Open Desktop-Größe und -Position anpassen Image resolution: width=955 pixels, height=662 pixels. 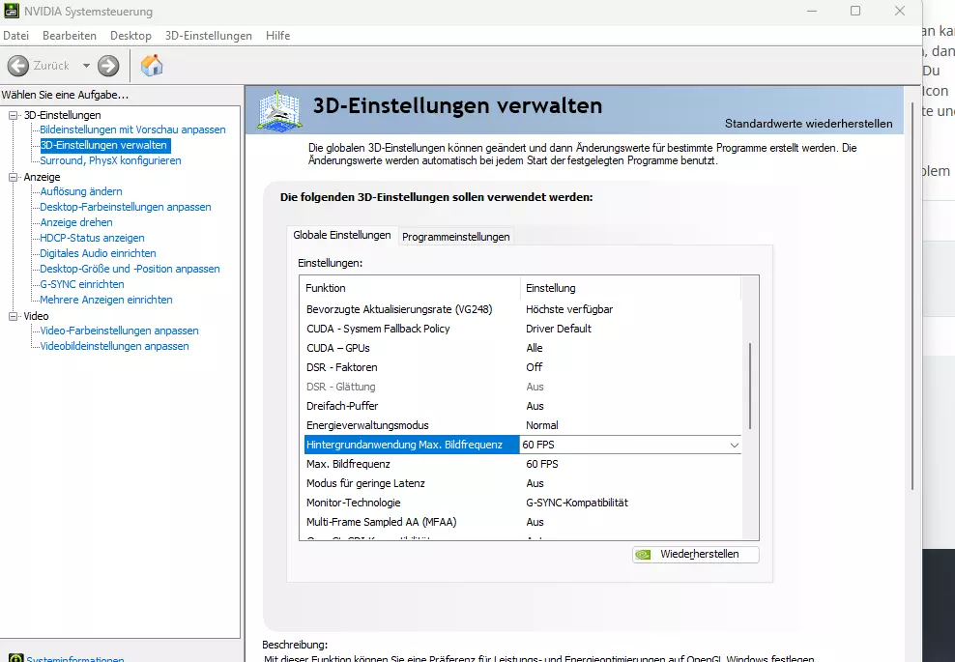130,269
